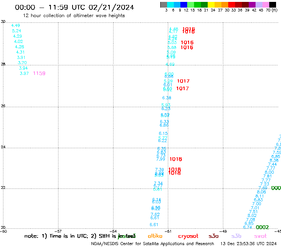Click the wave height 8.11
The image size is (281, 247).
(x=259, y=196)
